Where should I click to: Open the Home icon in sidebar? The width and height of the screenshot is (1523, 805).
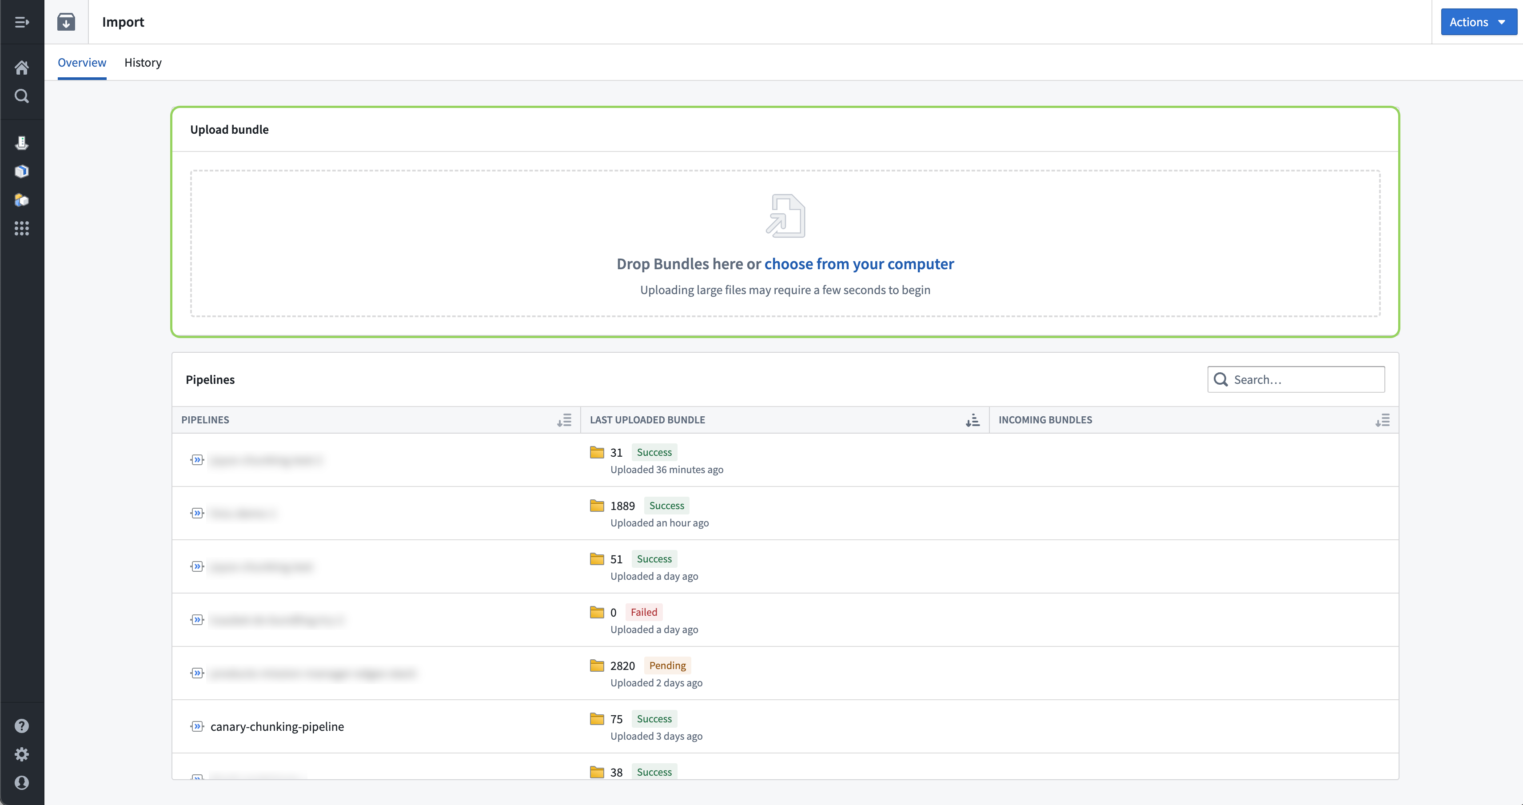[22, 68]
